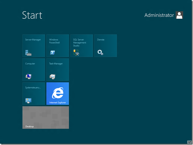Viewport: 193px width, 145px height.
Task: Open the Computer tile
Action: (34, 70)
